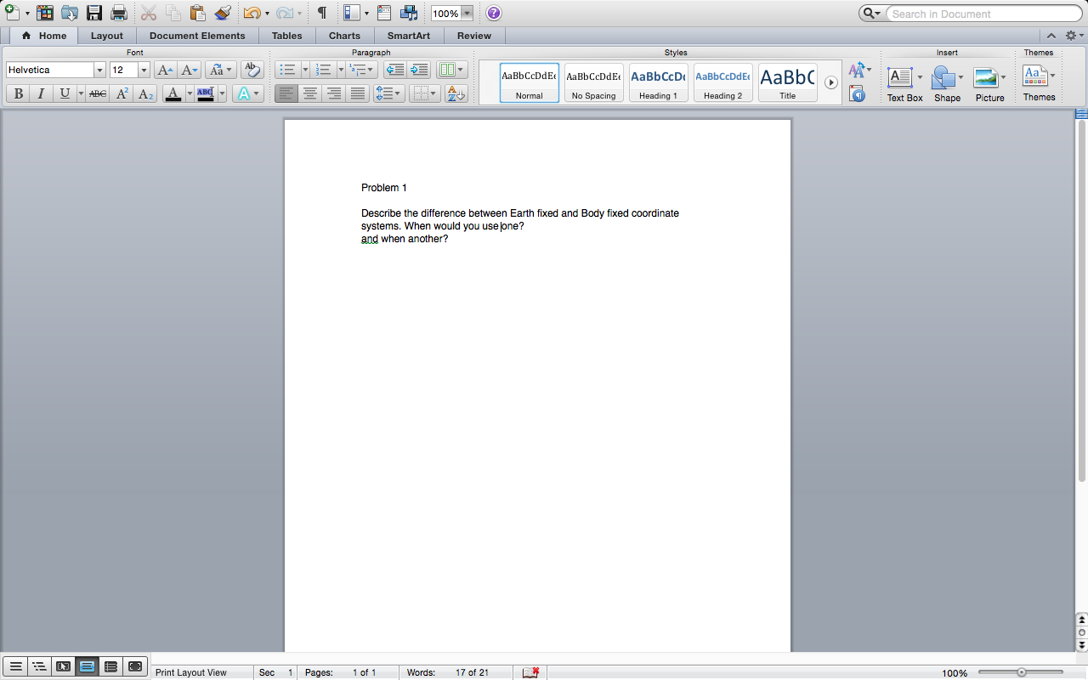Select the Format Painter paintbrush icon
The height and width of the screenshot is (680, 1088).
pos(223,13)
